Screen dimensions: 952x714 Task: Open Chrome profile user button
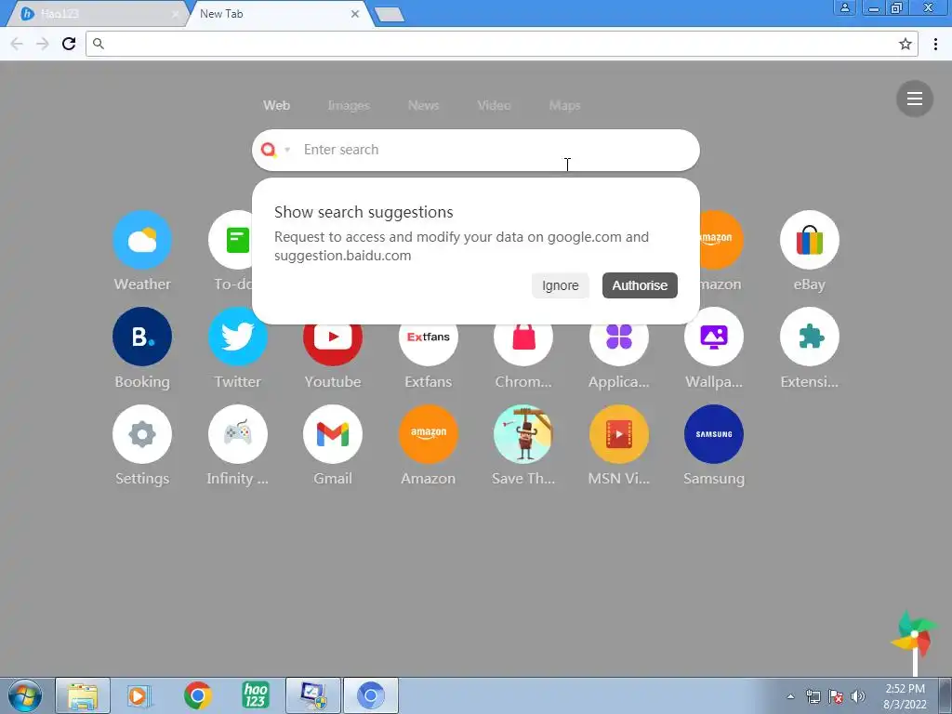tap(844, 7)
